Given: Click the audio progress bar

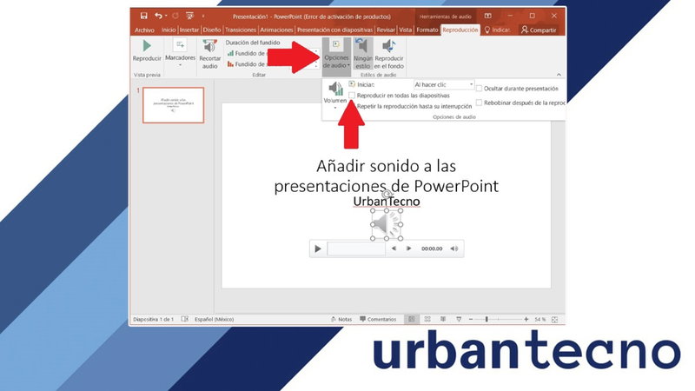Looking at the screenshot, I should 356,249.
